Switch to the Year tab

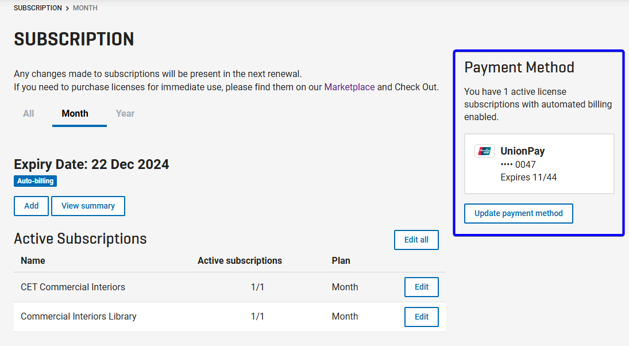125,114
